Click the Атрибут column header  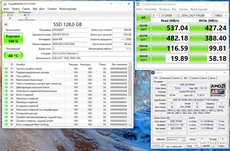point(40,64)
